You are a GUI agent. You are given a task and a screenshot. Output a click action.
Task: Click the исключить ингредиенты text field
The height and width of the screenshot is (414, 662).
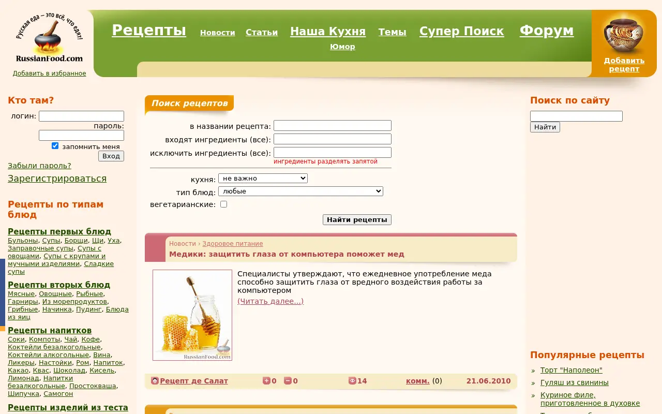tap(333, 153)
